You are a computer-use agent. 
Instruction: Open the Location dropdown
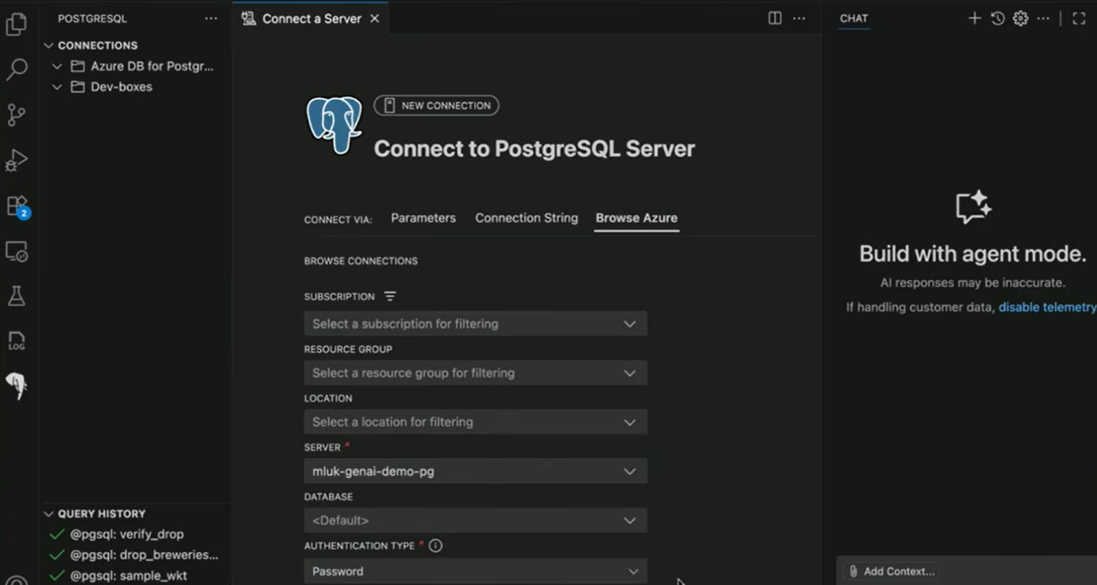click(x=475, y=422)
